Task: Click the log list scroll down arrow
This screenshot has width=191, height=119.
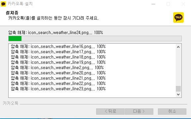Action: 178,95
